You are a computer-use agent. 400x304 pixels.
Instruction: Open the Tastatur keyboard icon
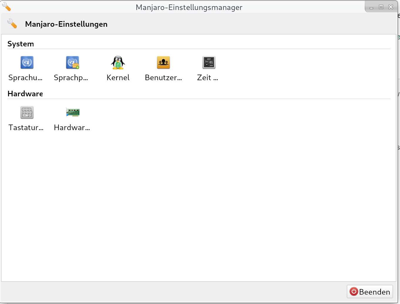pyautogui.click(x=27, y=112)
